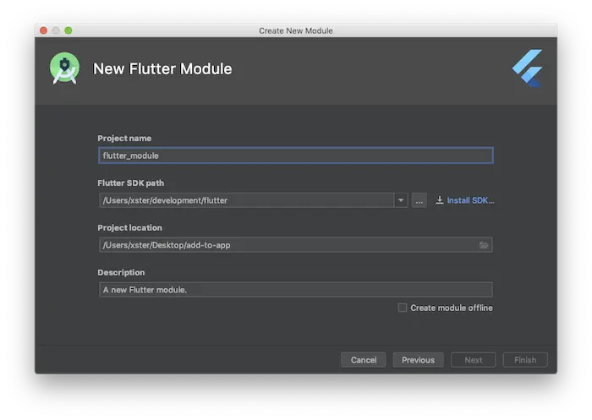This screenshot has height=420, width=592.
Task: Click the ellipsis browse button for SDK path
Action: pos(419,200)
